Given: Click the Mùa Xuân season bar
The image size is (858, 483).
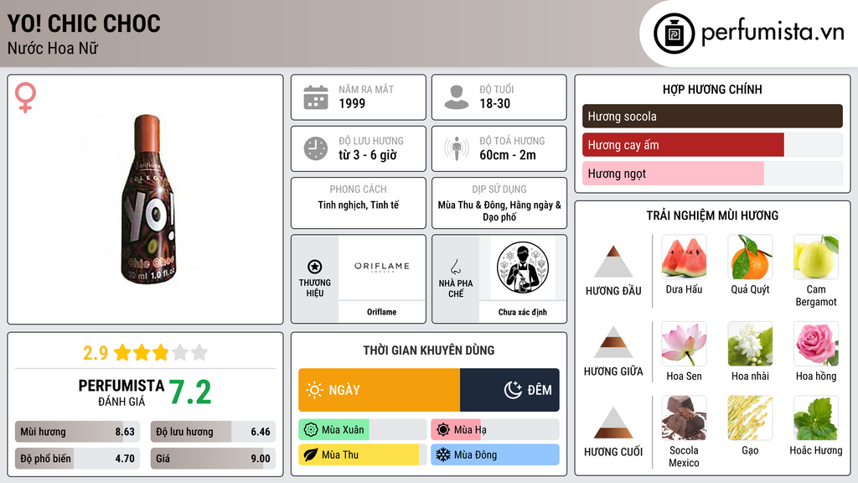Looking at the screenshot, I should 363,430.
